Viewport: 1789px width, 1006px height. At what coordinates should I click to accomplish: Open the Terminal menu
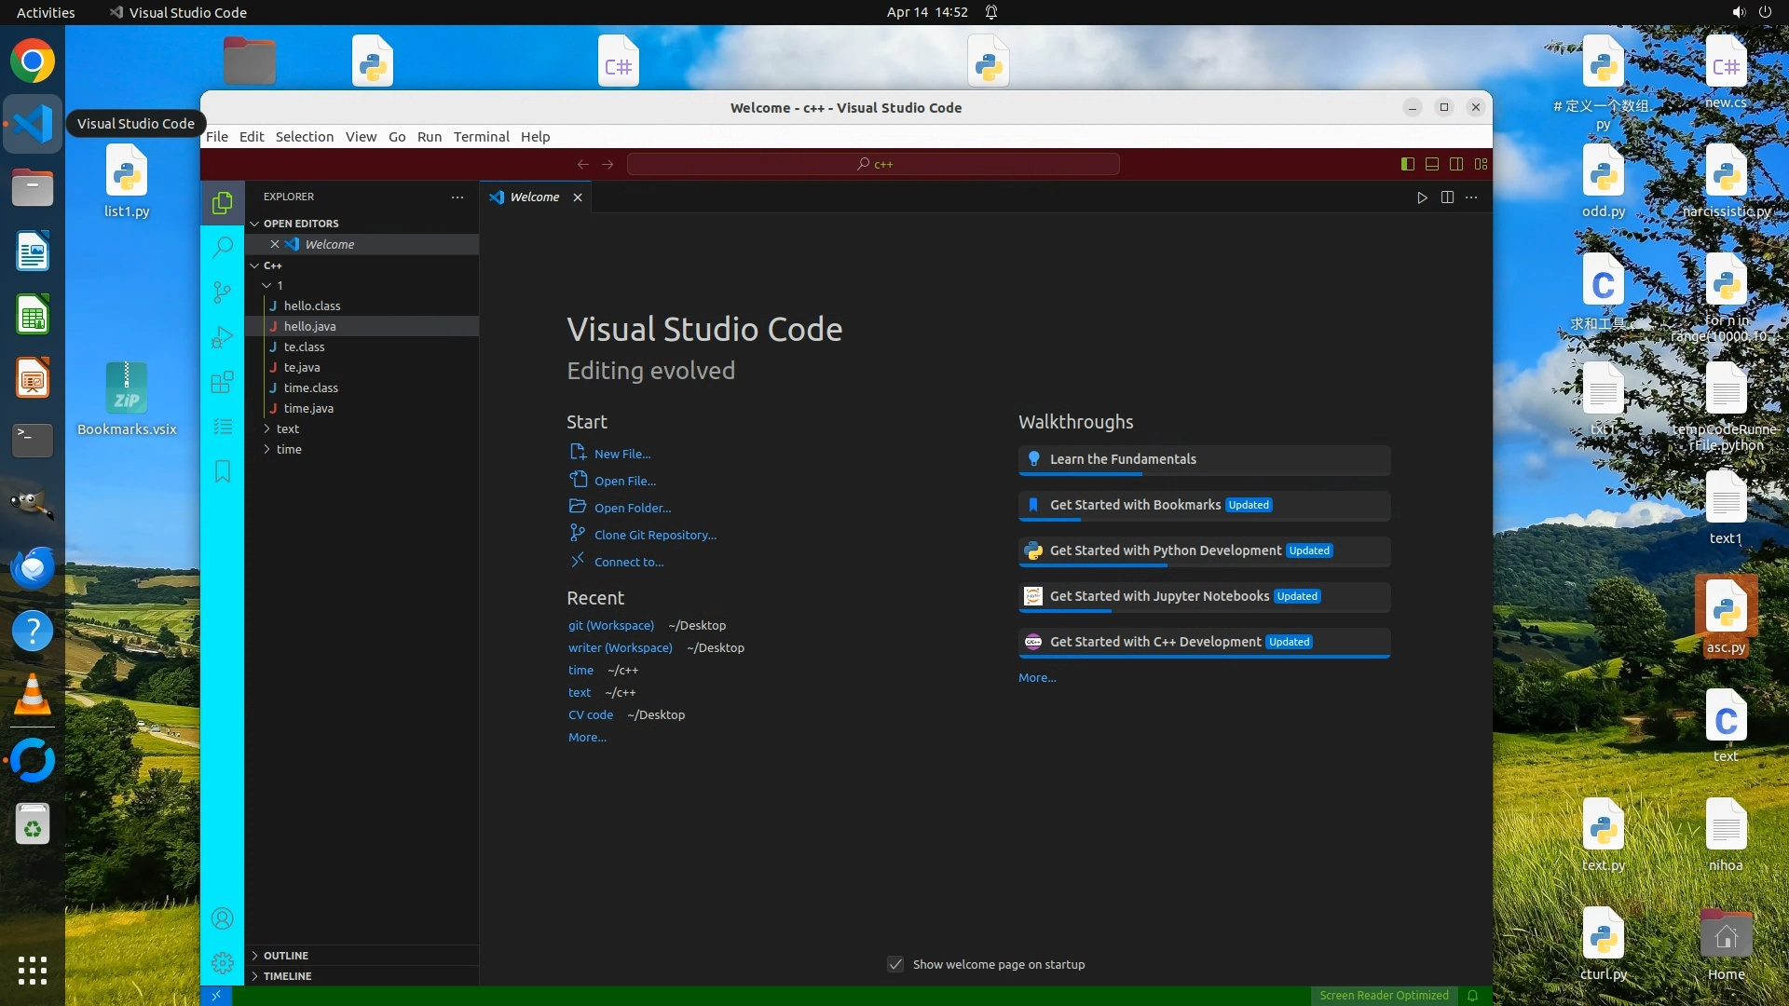click(481, 137)
